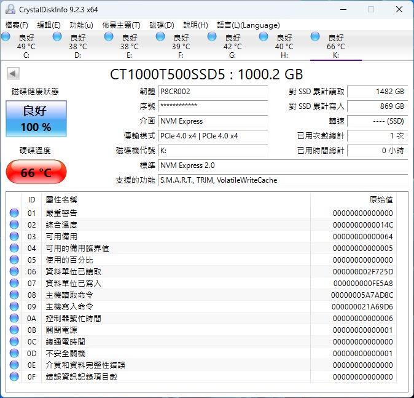This screenshot has width=414, height=398.
Task: Click the status orb for attribute 05
Action: [14, 260]
